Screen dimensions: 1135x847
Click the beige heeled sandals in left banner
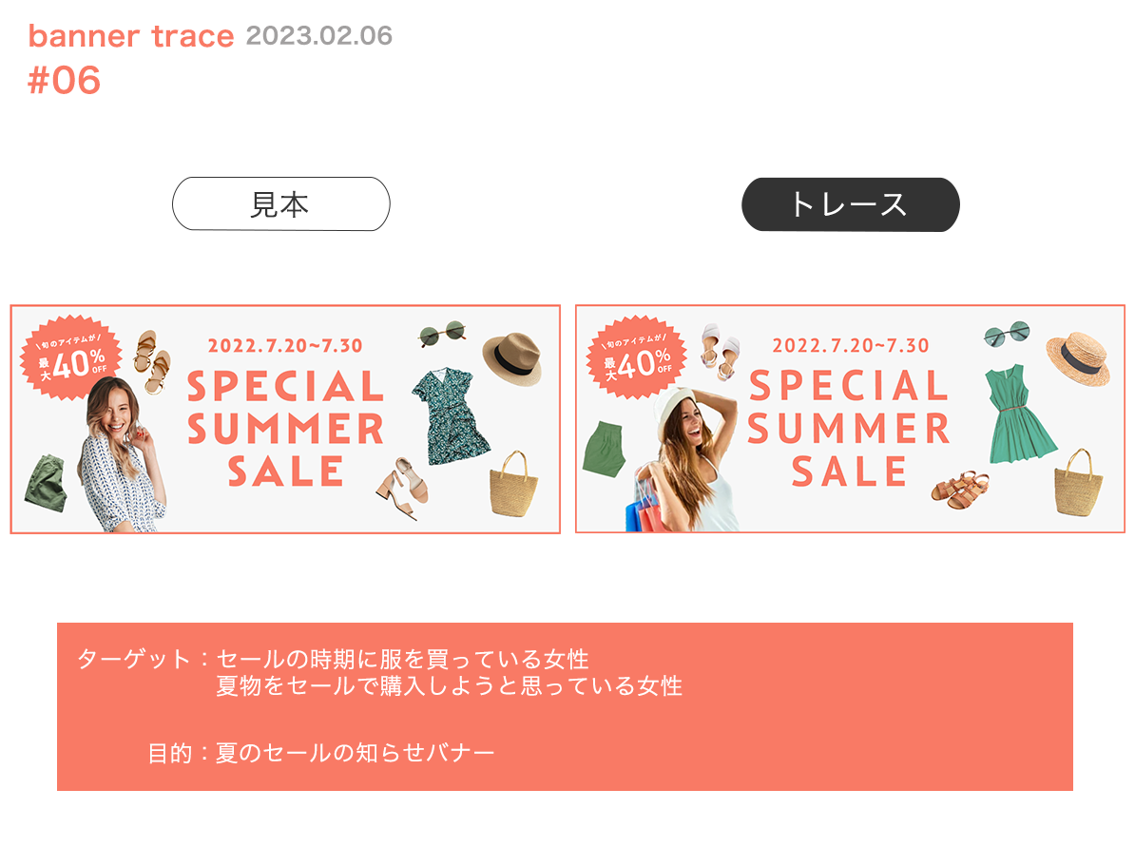pyautogui.click(x=402, y=489)
